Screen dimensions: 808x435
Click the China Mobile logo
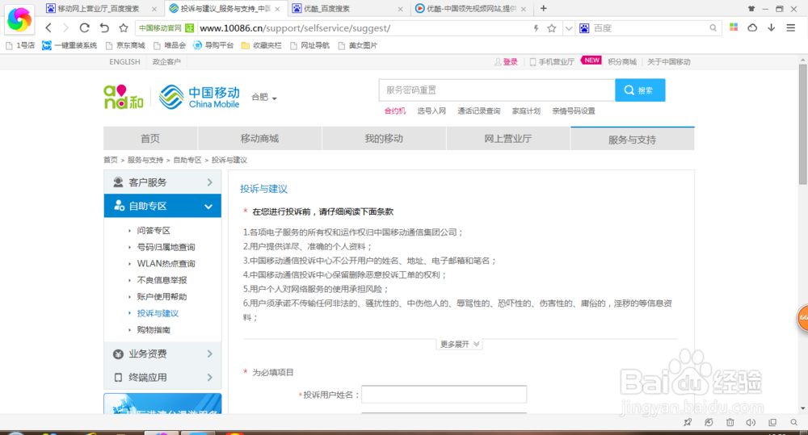point(199,97)
